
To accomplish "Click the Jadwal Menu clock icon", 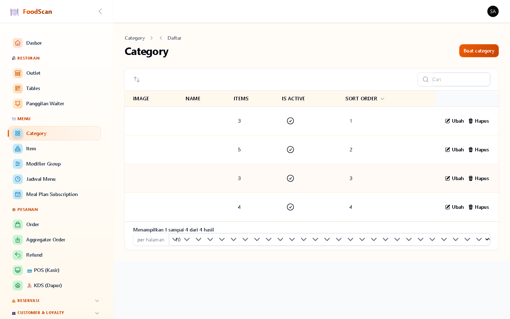I will point(18,179).
